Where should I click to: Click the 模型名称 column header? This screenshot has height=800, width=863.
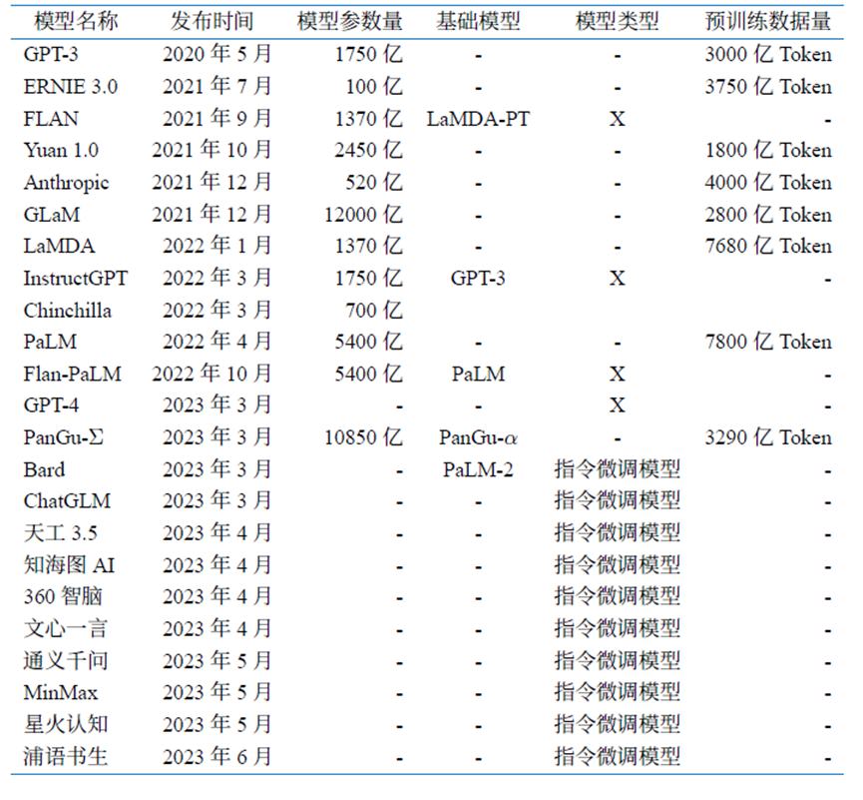point(76,22)
